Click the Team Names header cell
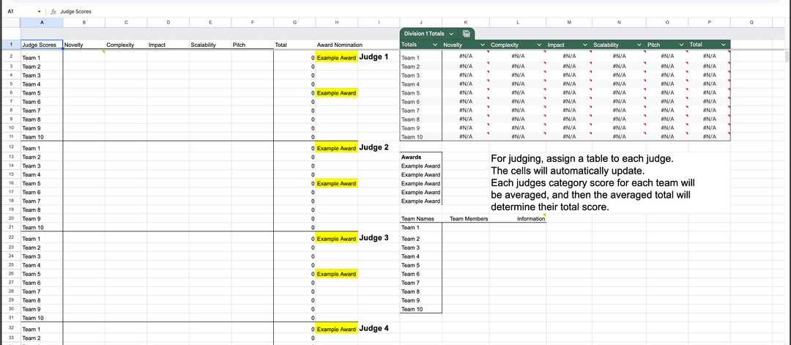This screenshot has height=345, width=791. (x=420, y=219)
